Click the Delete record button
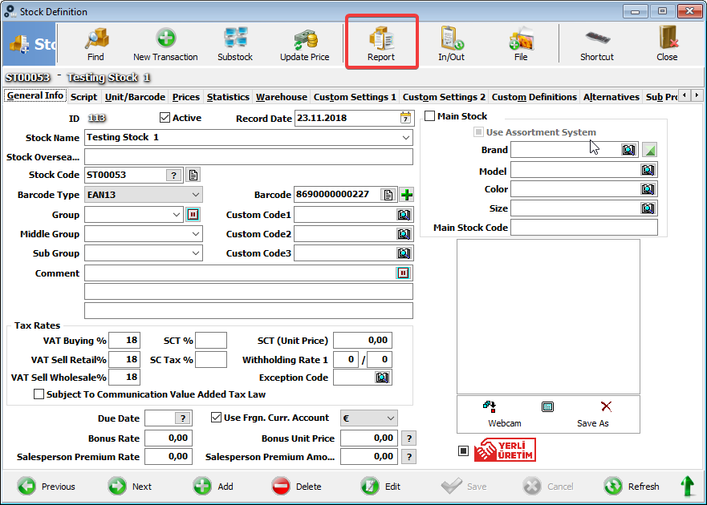 point(297,487)
